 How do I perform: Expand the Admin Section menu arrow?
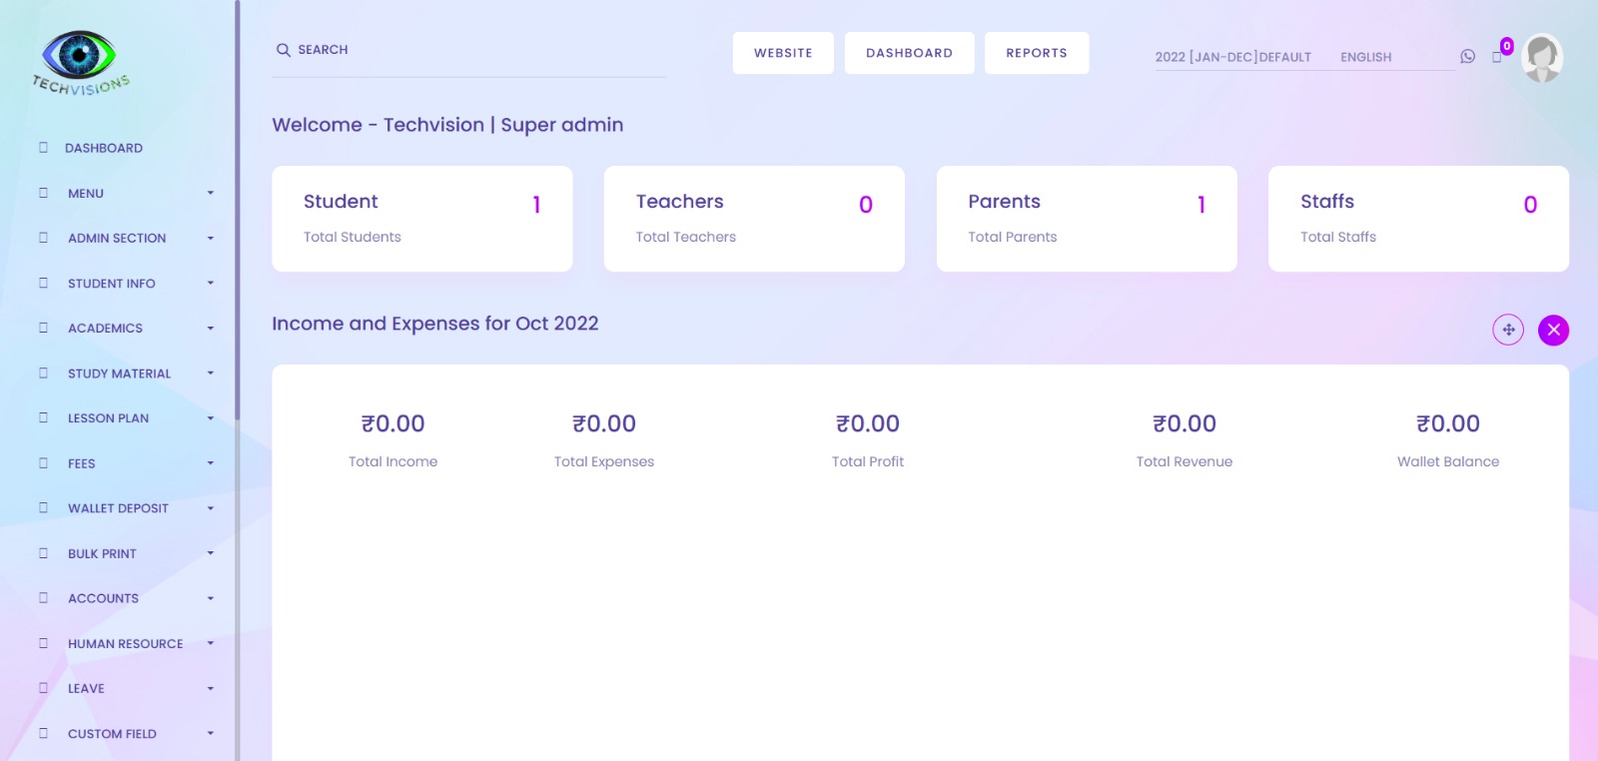click(211, 238)
